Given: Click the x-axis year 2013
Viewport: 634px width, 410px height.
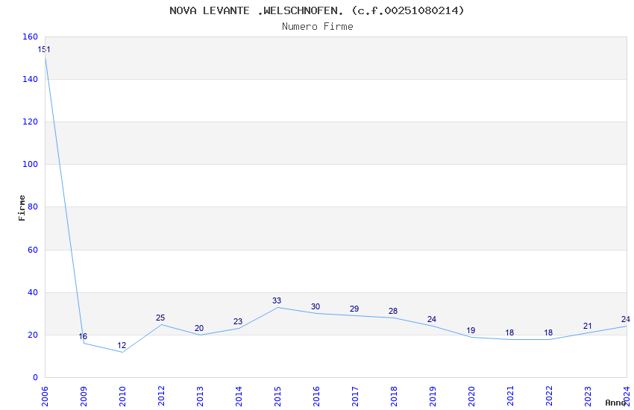Looking at the screenshot, I should [x=200, y=397].
